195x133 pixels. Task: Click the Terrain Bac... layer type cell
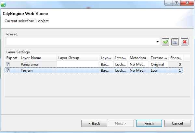tap(106, 70)
